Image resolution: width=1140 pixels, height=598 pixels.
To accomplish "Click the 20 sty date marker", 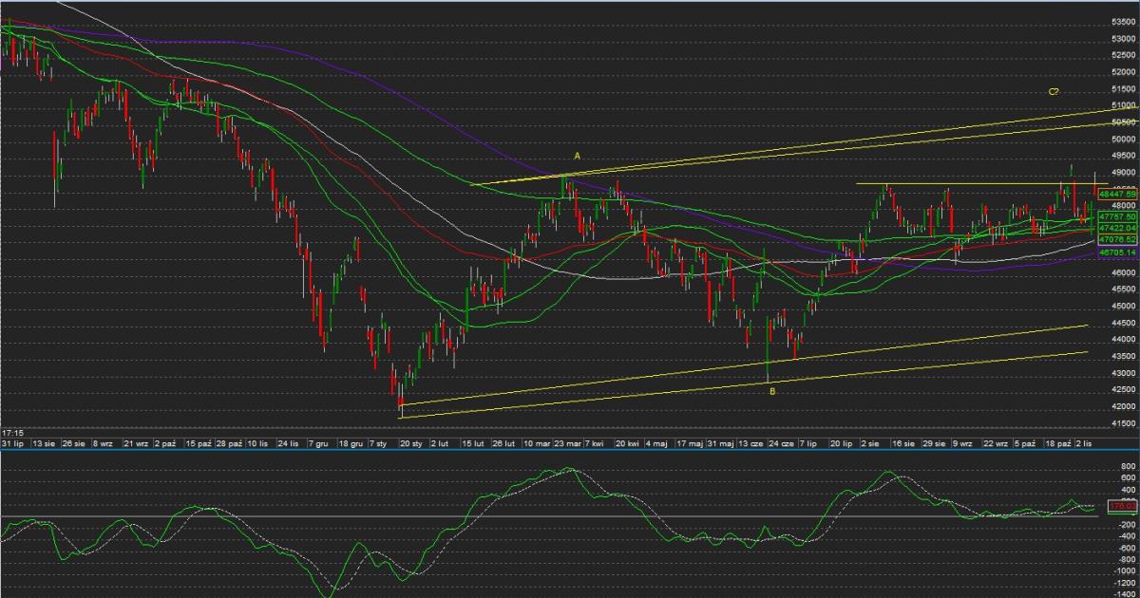I will coord(411,443).
